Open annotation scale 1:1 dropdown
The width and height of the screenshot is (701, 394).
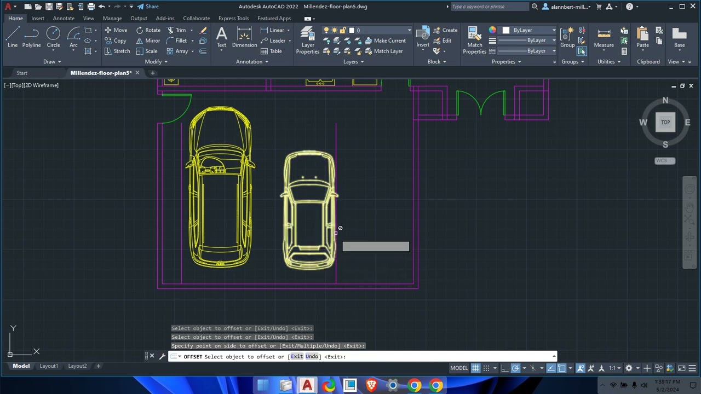(615, 368)
